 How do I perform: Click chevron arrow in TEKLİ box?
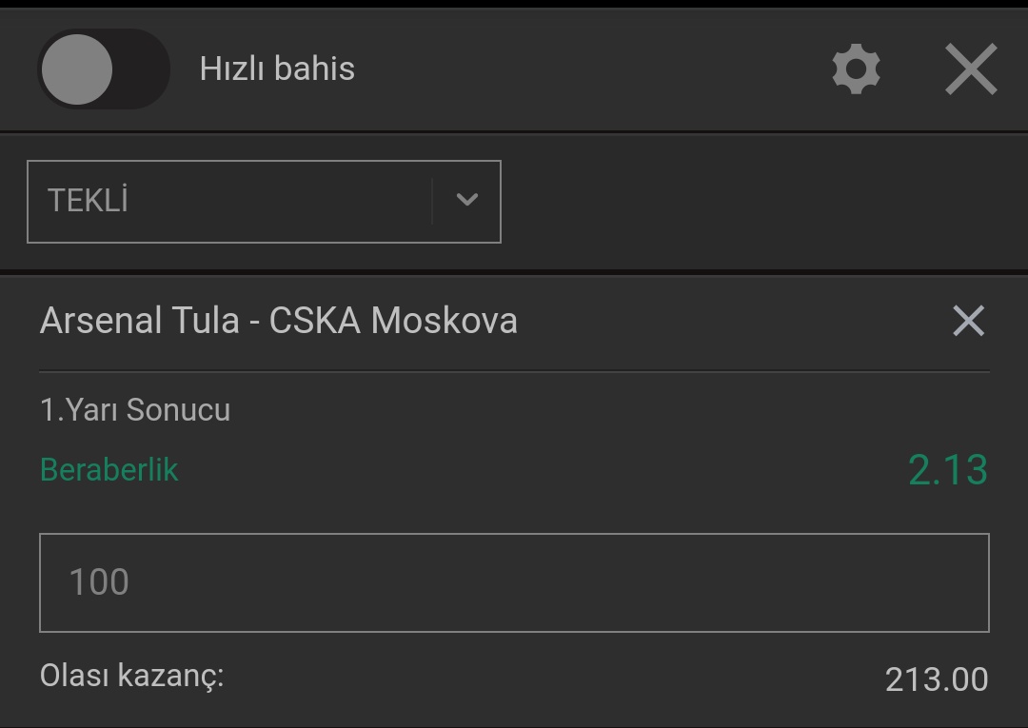tap(466, 199)
